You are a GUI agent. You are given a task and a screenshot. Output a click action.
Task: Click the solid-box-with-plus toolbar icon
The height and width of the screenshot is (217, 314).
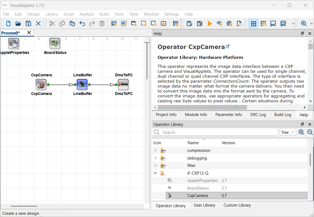coord(154,24)
